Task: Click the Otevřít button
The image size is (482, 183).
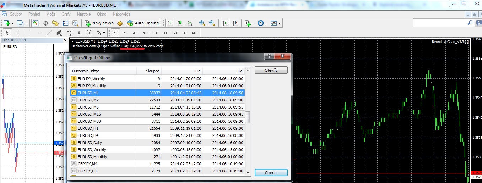Action: [x=271, y=70]
